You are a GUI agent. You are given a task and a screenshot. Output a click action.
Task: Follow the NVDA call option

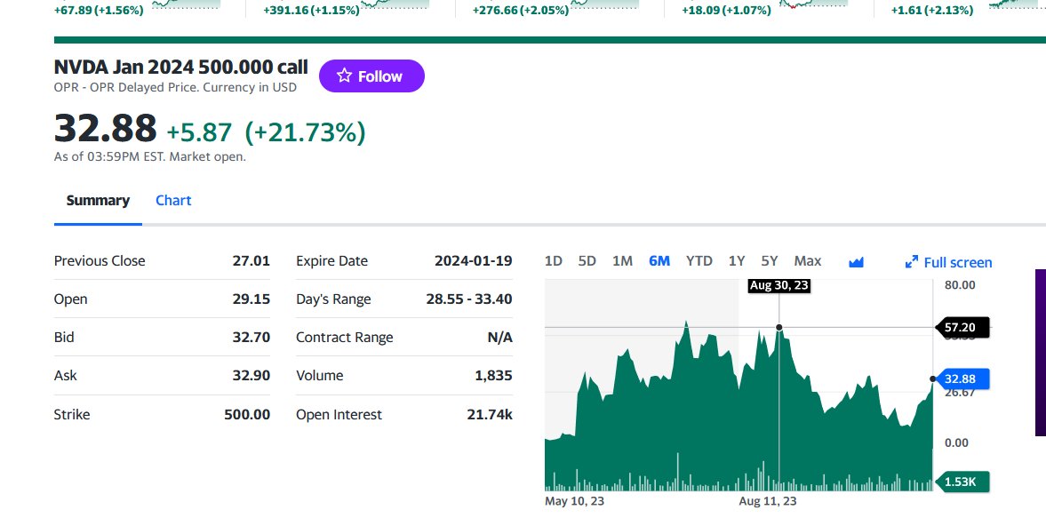point(371,76)
